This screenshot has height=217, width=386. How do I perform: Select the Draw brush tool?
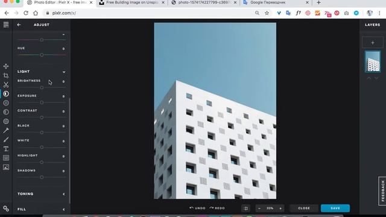[6, 139]
